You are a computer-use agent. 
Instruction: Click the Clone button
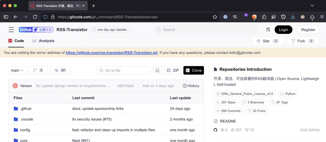point(194,70)
